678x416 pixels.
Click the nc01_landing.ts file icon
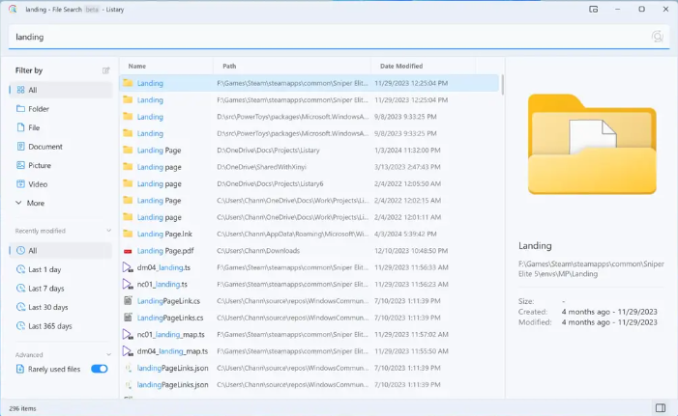click(128, 285)
